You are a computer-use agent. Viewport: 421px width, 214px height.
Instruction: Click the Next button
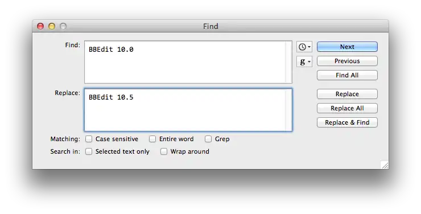(347, 47)
